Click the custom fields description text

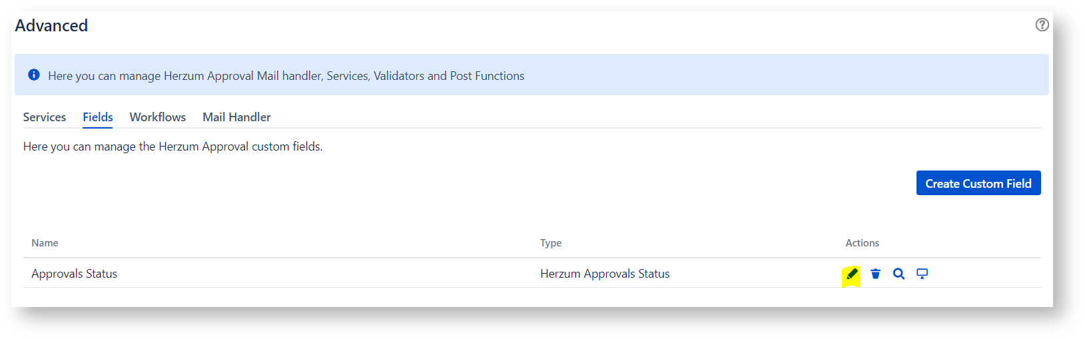click(x=173, y=147)
